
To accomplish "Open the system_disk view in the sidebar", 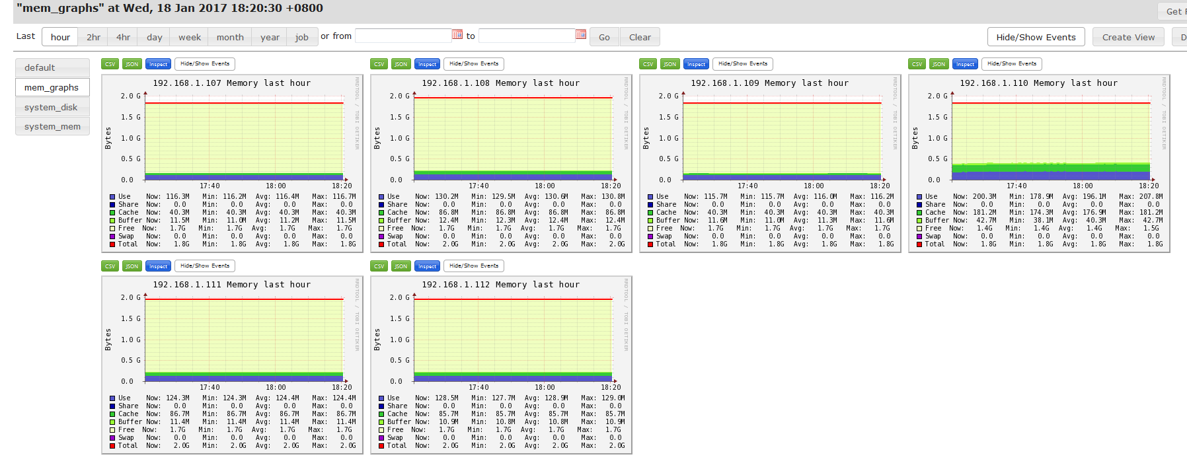I will (52, 107).
